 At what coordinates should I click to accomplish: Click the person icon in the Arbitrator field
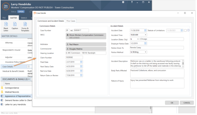pos(68,44)
